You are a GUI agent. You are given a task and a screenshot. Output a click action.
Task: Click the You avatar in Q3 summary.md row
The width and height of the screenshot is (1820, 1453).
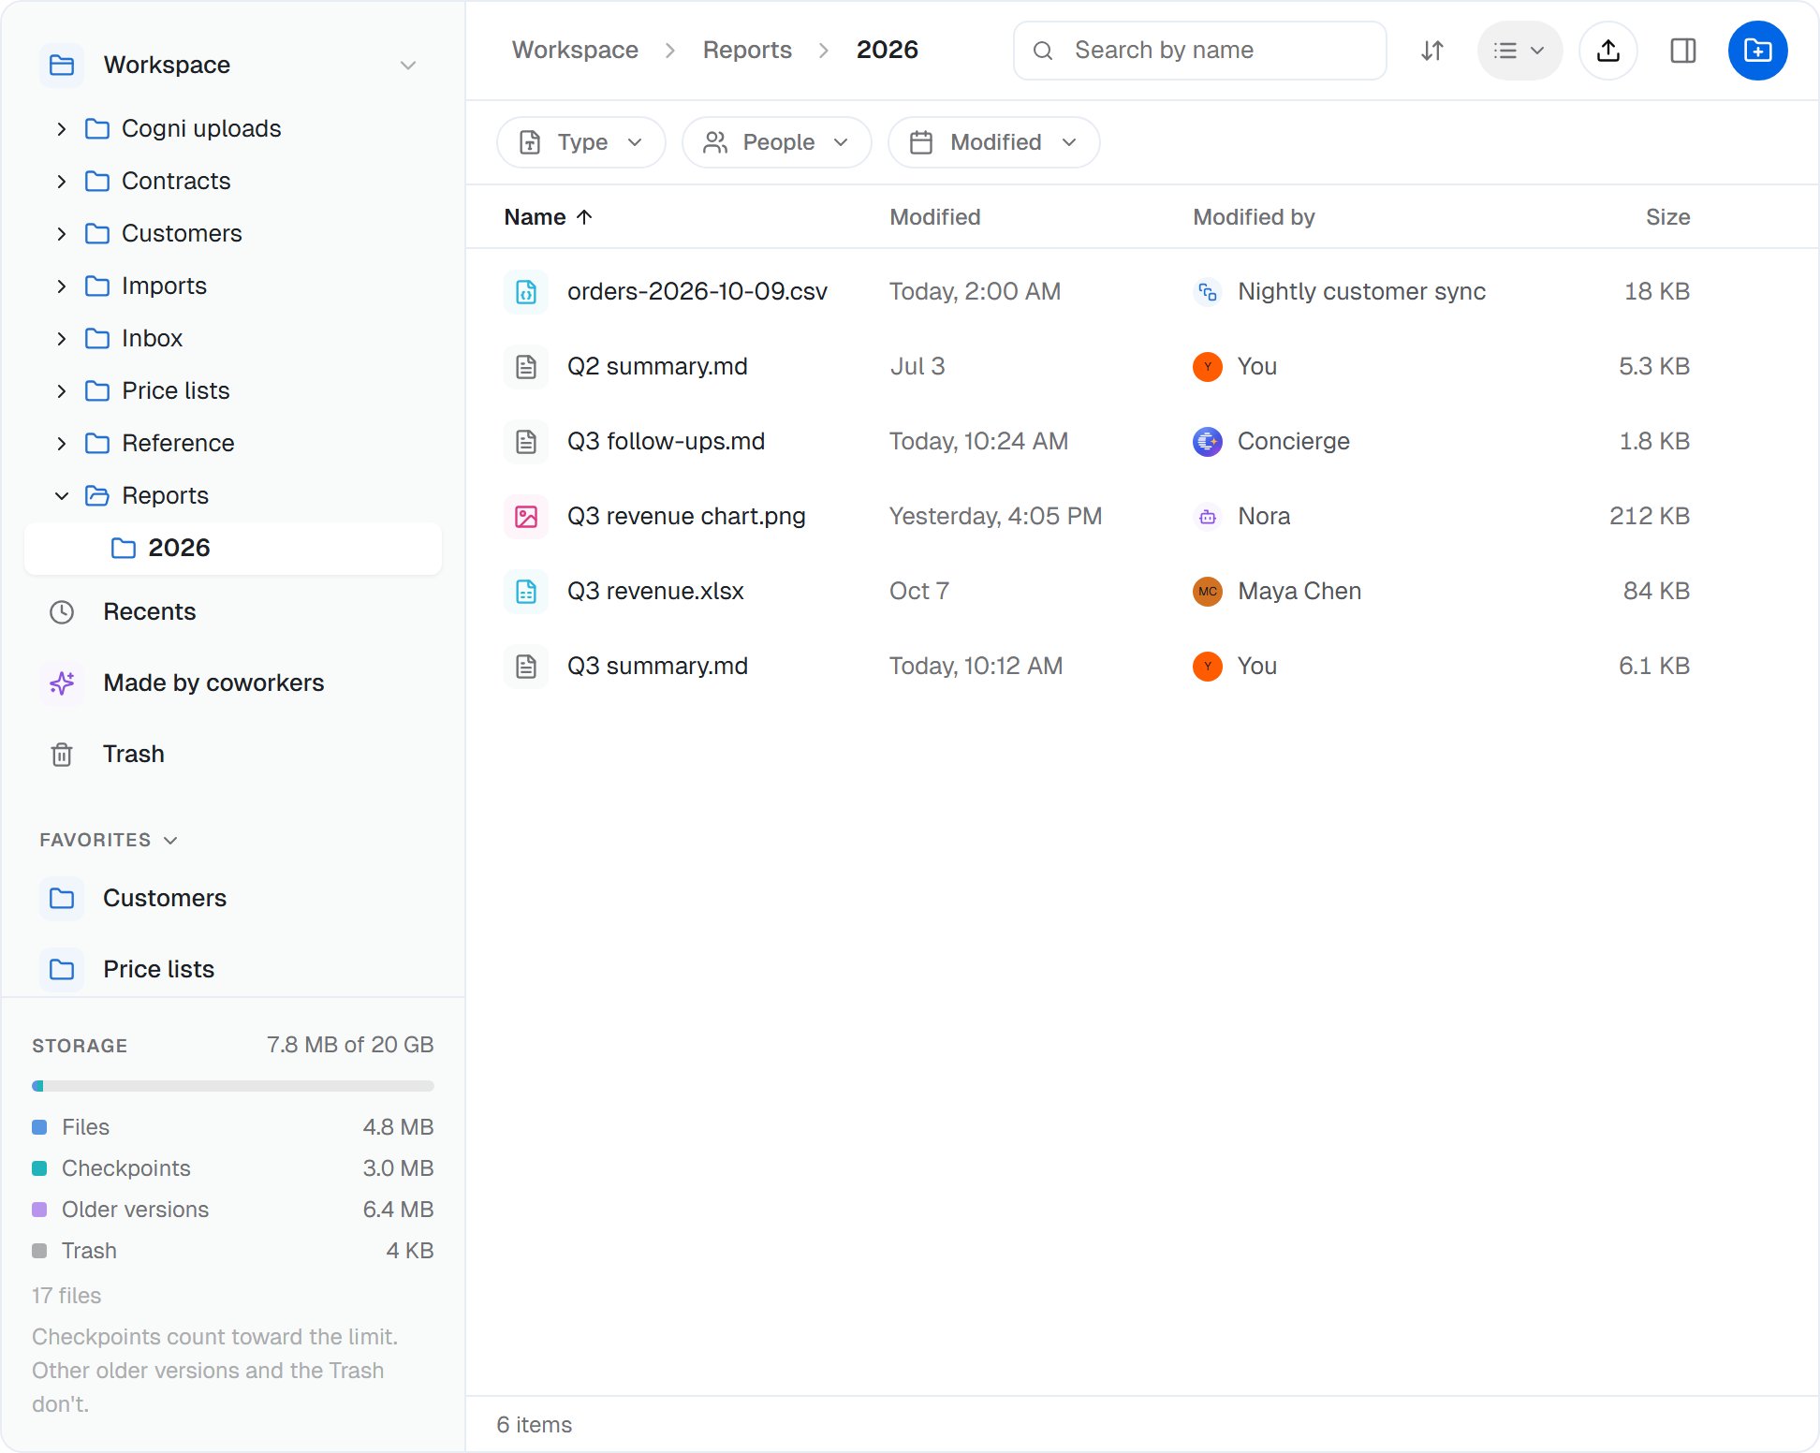1208,667
